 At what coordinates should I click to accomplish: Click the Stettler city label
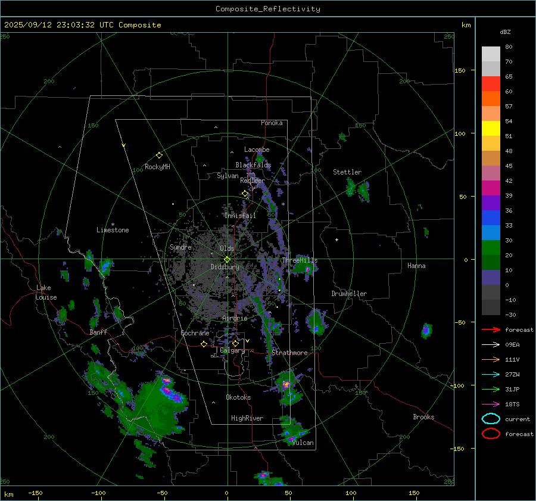click(x=347, y=172)
